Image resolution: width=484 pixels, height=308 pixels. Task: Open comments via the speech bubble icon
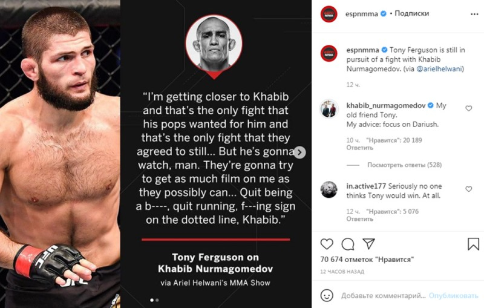pyautogui.click(x=348, y=244)
